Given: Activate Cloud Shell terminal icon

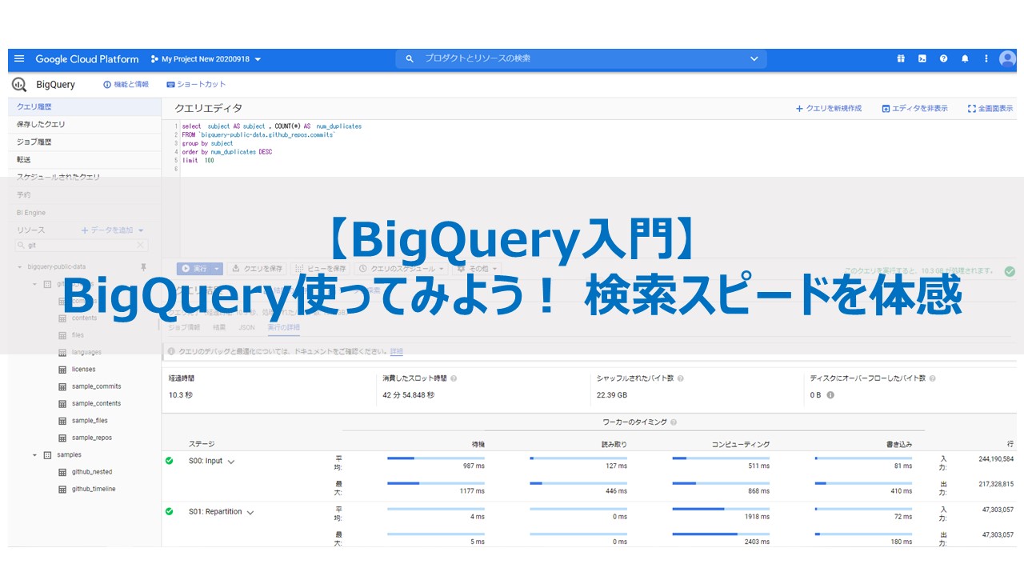Looking at the screenshot, I should click(x=922, y=58).
